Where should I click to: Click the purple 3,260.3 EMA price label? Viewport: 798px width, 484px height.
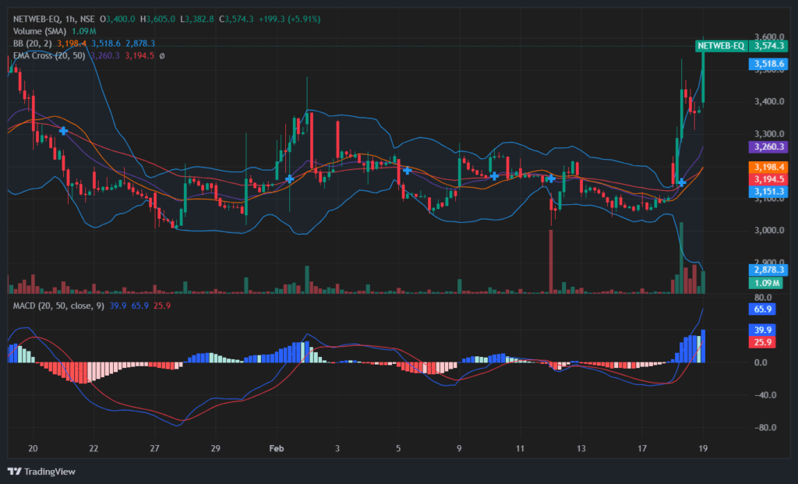click(768, 147)
